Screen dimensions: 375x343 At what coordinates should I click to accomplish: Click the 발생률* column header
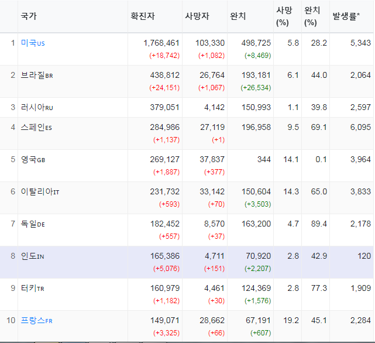[x=346, y=16]
